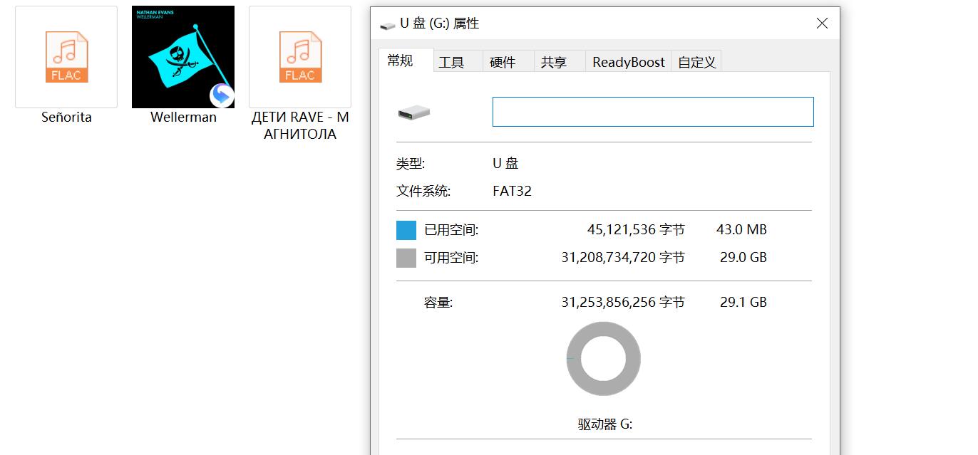
Task: Click the blue 已用空间 legend swatch
Action: 406,229
